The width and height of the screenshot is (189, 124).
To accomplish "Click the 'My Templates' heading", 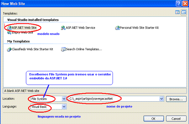I will point(19,41).
